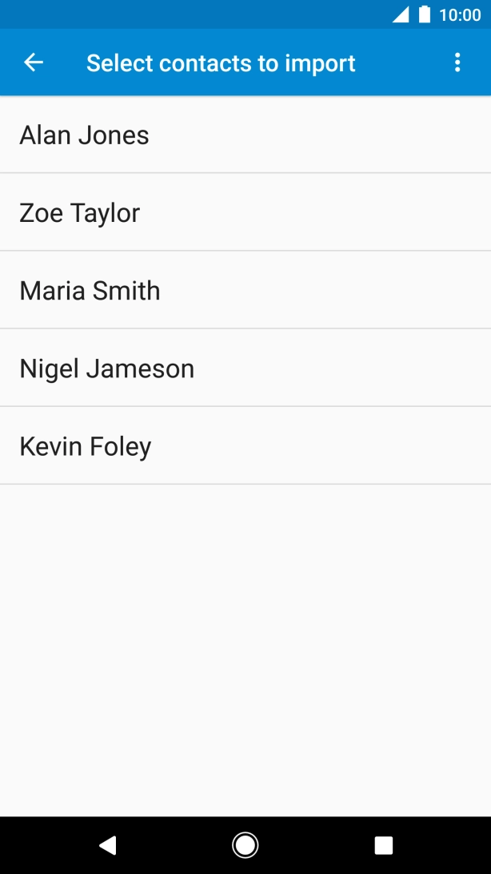Tap the 10:00 clock in status bar

(460, 14)
